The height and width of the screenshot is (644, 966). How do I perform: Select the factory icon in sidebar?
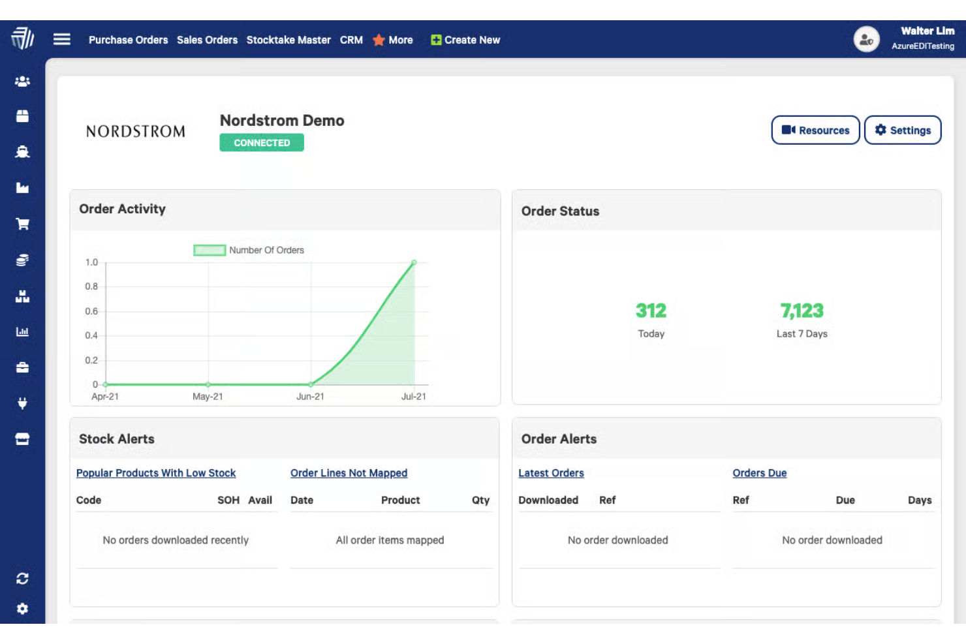pos(22,188)
